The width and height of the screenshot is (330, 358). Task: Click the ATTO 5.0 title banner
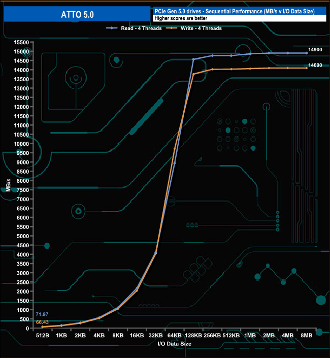tap(76, 15)
